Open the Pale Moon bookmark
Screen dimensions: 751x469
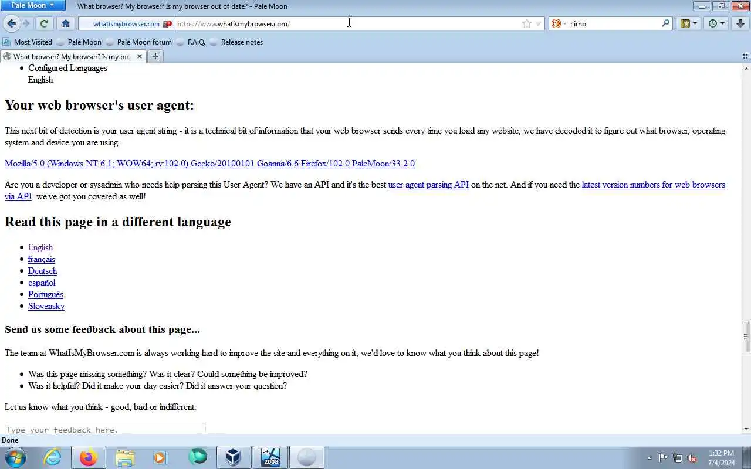pos(79,42)
